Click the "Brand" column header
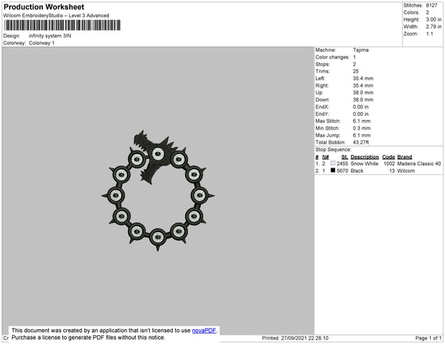 (404, 157)
